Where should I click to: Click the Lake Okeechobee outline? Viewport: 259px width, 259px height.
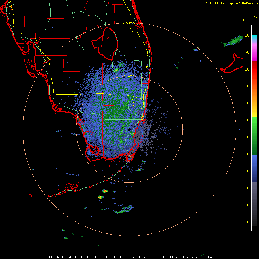click(105, 44)
